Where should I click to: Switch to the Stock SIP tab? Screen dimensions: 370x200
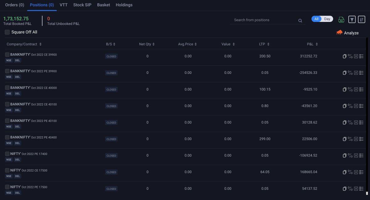tap(82, 5)
